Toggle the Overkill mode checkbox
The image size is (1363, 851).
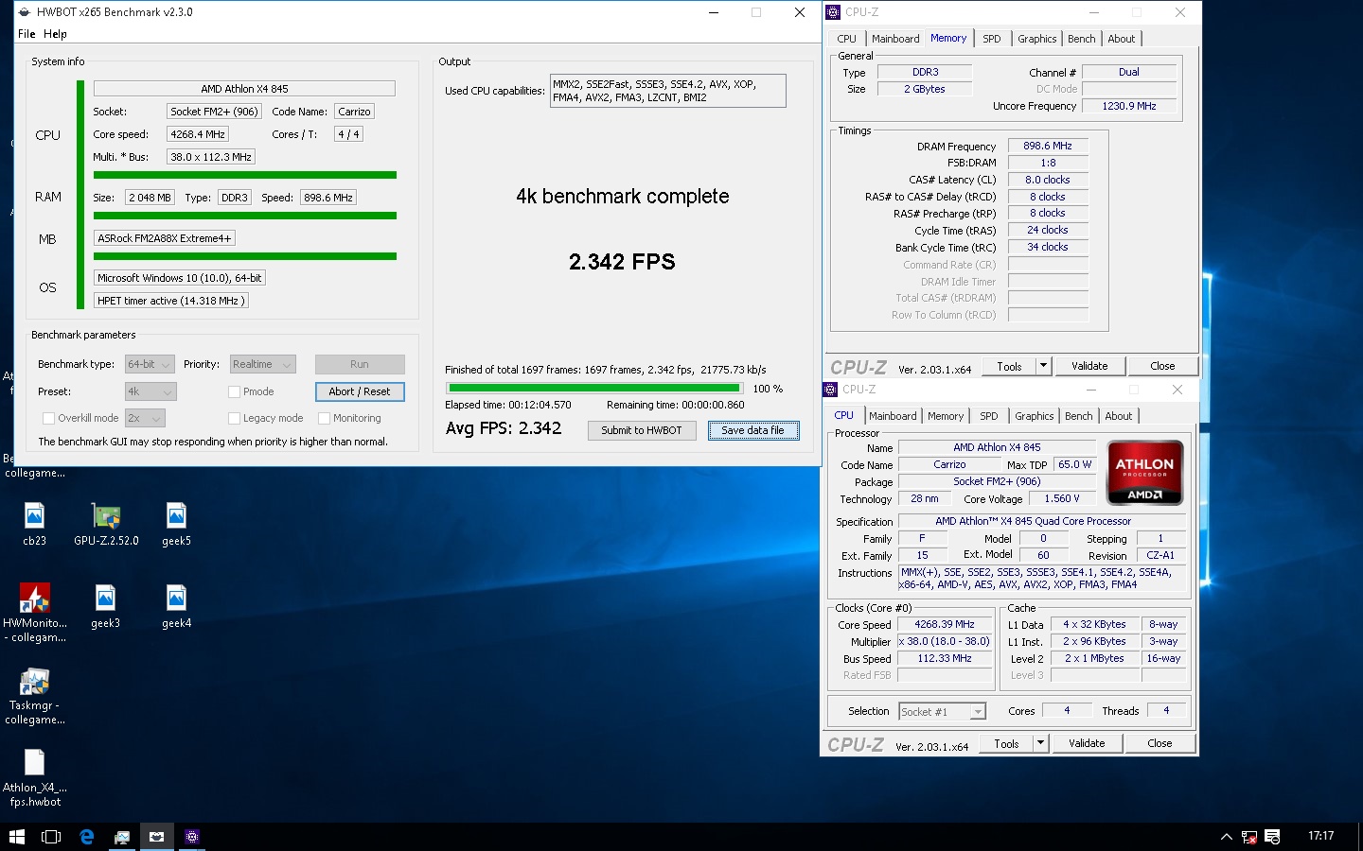pos(48,418)
